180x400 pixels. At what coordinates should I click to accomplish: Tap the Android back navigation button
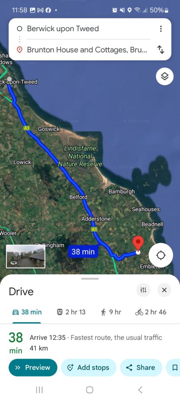(140, 390)
